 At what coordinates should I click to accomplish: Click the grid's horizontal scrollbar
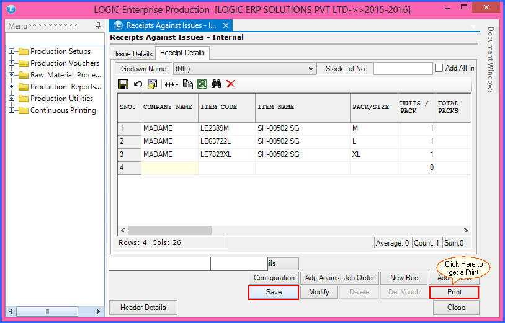pos(248,230)
